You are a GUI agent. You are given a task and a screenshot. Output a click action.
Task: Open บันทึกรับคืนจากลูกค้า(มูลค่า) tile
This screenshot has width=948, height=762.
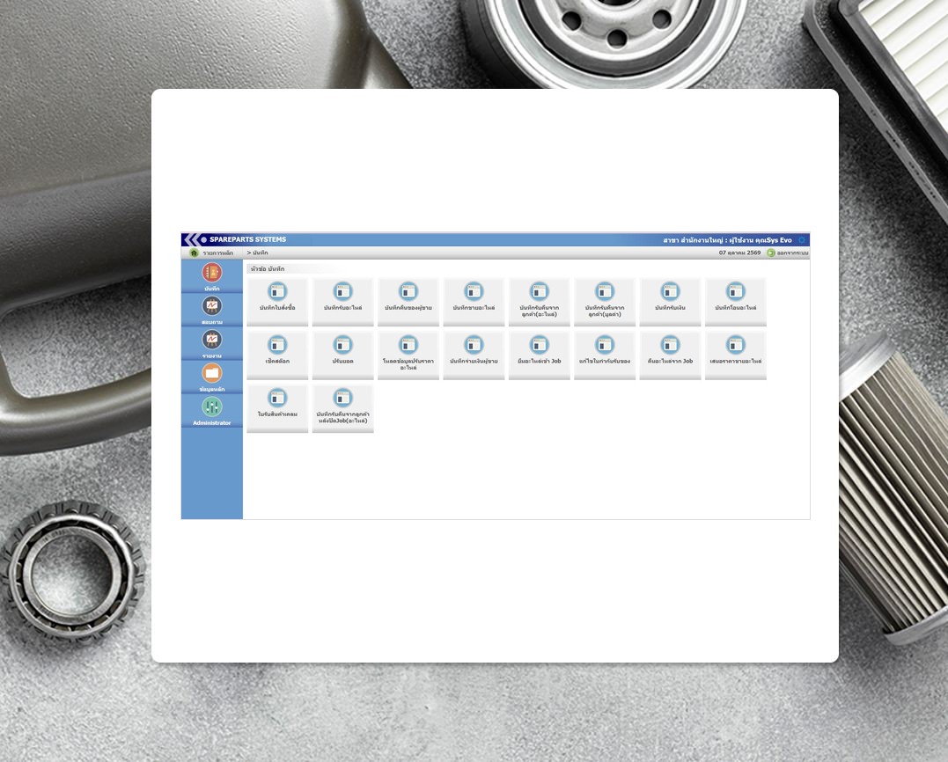(605, 302)
